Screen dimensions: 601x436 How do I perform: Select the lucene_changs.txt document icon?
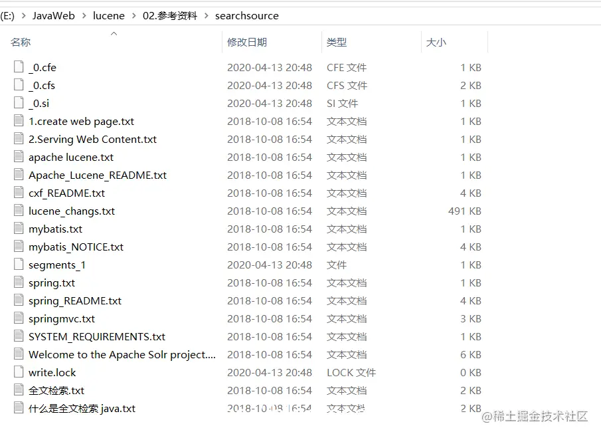pyautogui.click(x=17, y=211)
